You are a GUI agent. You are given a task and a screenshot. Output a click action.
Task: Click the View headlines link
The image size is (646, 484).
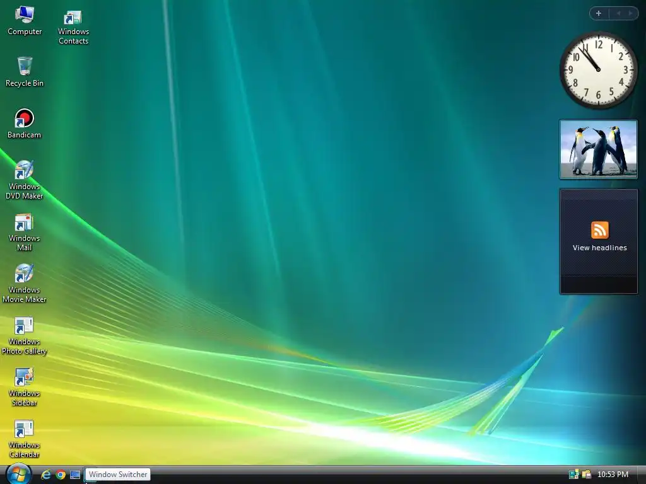pos(599,248)
